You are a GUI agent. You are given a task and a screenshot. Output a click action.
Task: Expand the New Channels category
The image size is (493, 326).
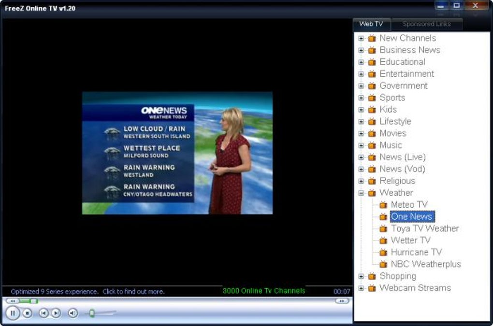(361, 38)
